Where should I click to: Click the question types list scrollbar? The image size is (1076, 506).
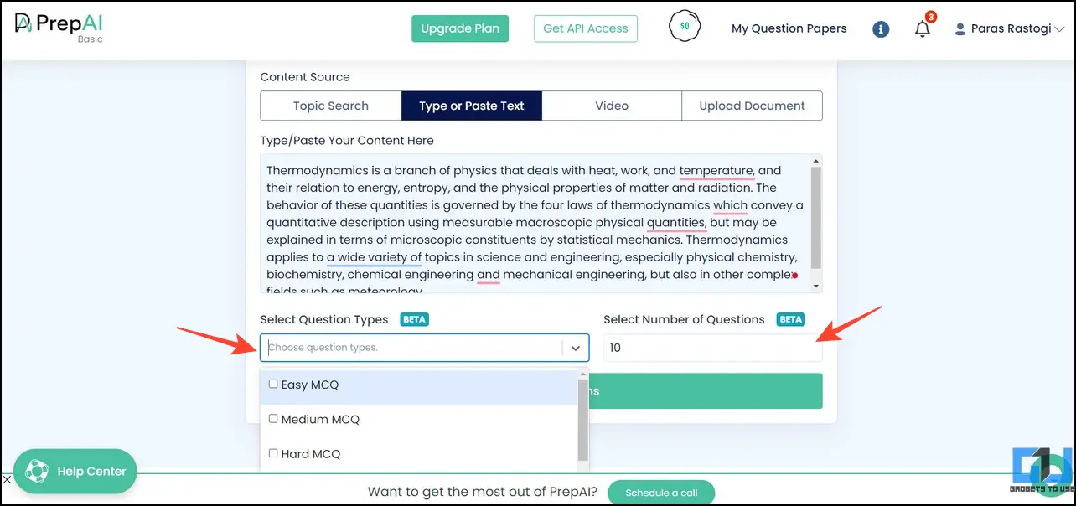pos(583,421)
